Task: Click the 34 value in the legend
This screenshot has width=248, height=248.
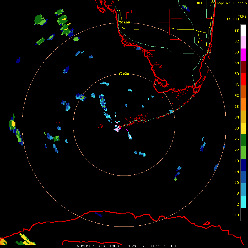Action: tap(237, 117)
